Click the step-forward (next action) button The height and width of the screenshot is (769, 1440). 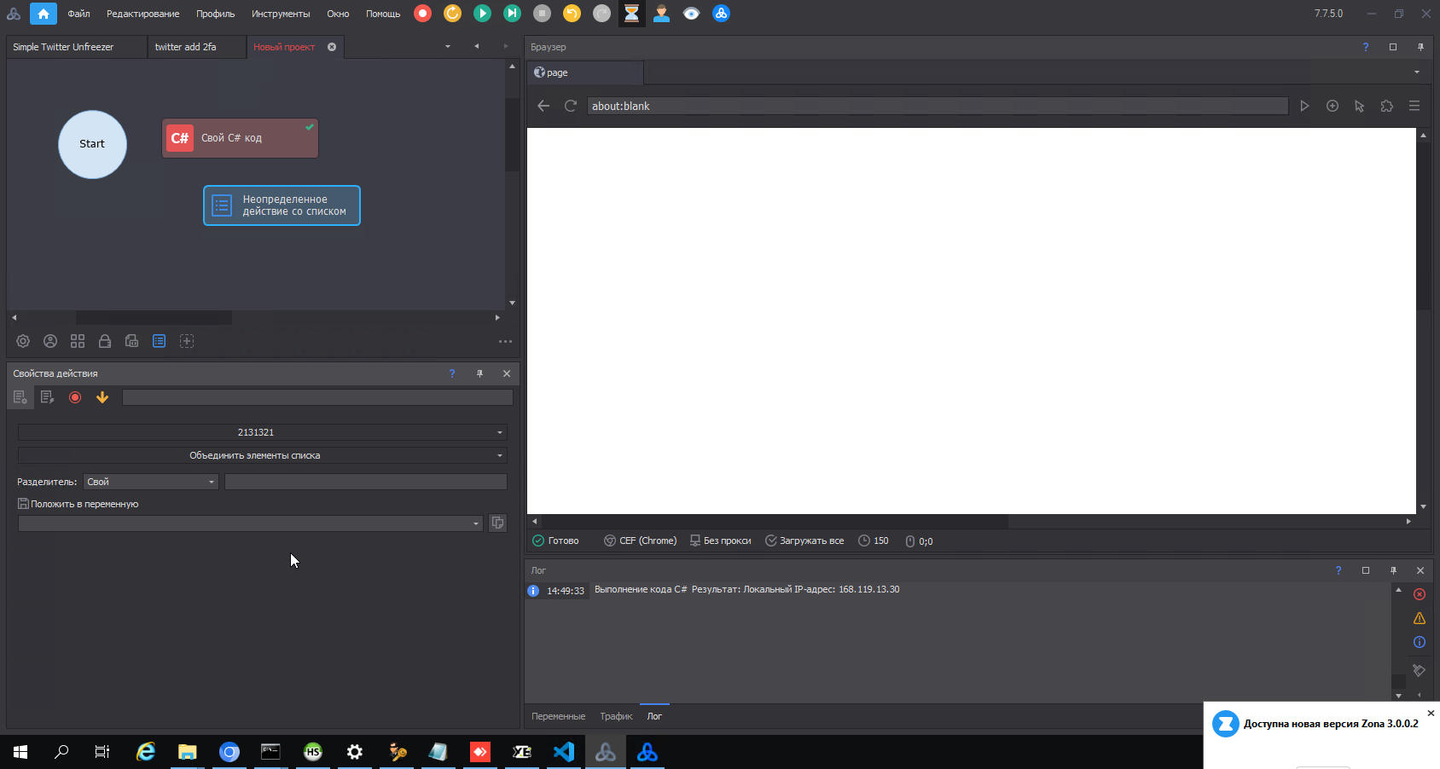512,14
